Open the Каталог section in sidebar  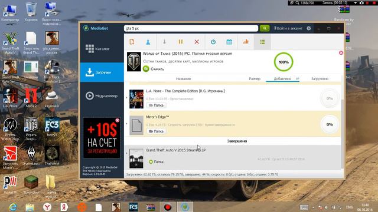(102, 49)
